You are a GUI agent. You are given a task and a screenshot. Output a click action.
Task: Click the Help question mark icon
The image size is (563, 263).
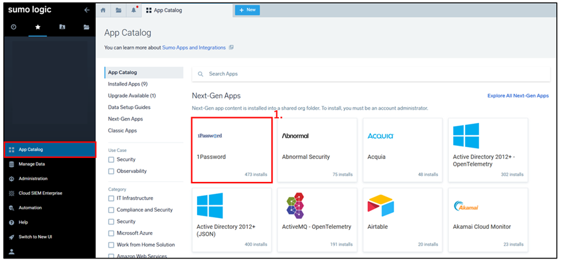[x=11, y=222]
